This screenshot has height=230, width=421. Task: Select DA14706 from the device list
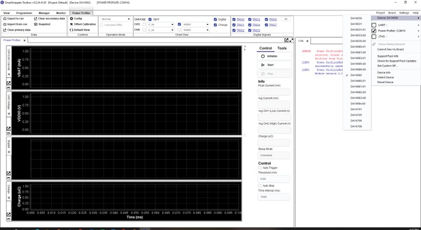(357, 121)
